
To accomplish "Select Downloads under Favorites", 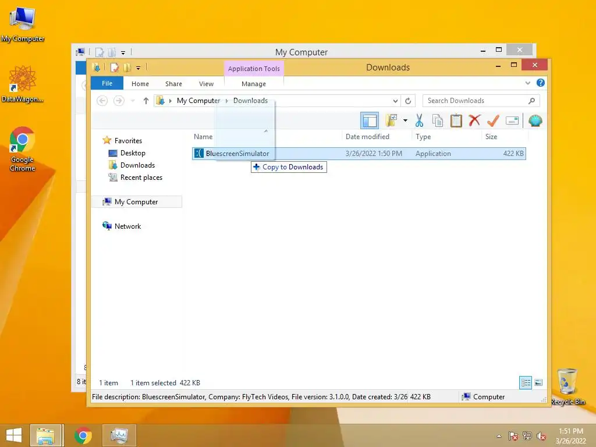I will 137,165.
